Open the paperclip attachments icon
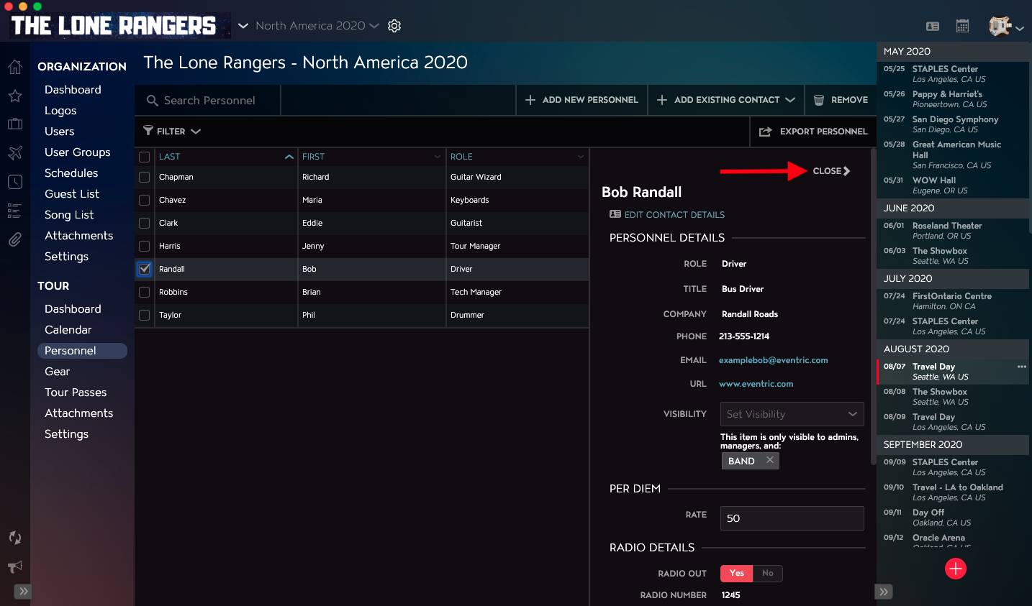 [x=14, y=239]
